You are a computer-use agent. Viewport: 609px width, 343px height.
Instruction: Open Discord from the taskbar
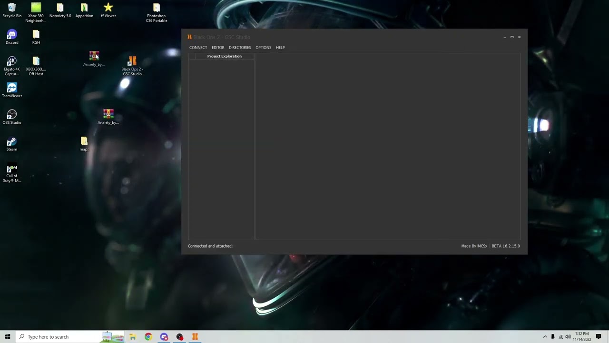164,337
